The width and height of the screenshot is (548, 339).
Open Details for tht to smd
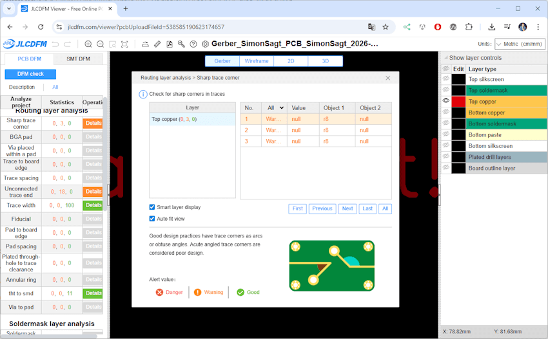[93, 293]
